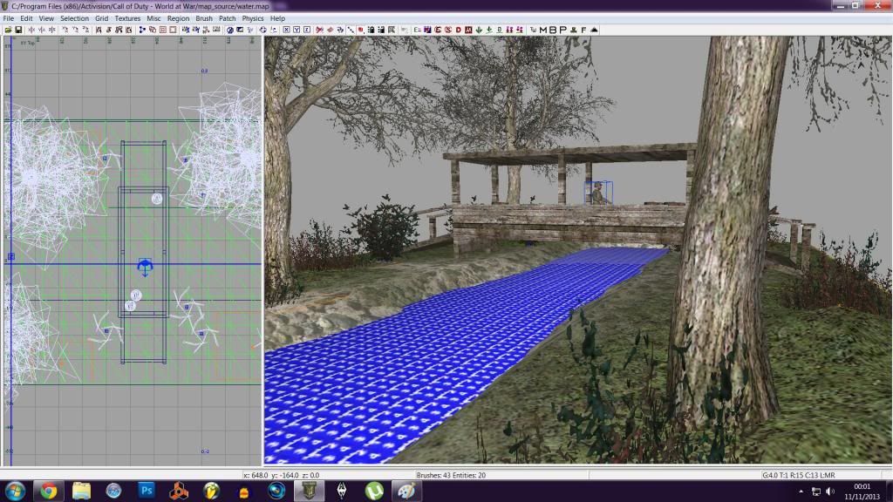Open the Brush menu
Image resolution: width=893 pixels, height=502 pixels.
(x=204, y=18)
